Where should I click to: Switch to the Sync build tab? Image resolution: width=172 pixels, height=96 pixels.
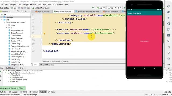[22, 68]
